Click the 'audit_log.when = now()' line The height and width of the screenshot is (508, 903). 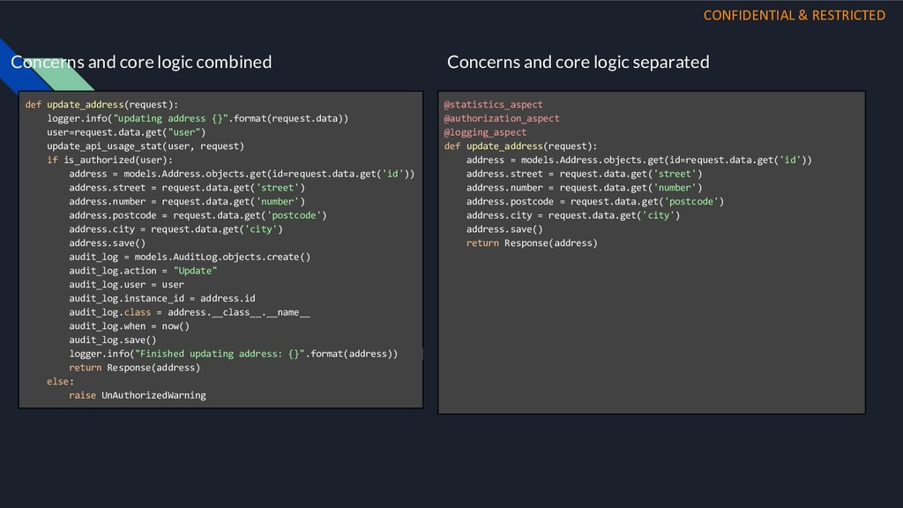pos(129,326)
